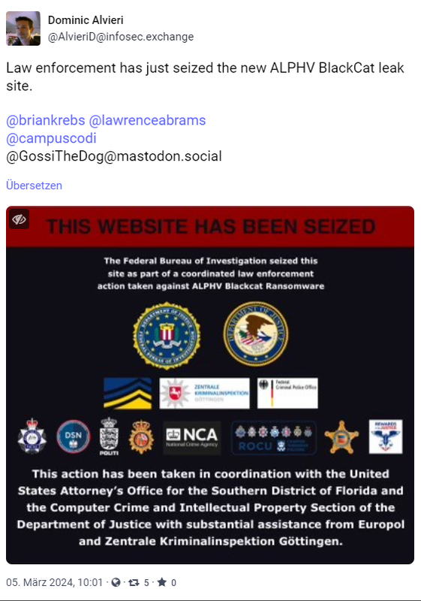Click the Zentrale Kriminalinspektion Göttingen logo
This screenshot has height=601, width=421.
coord(204,393)
